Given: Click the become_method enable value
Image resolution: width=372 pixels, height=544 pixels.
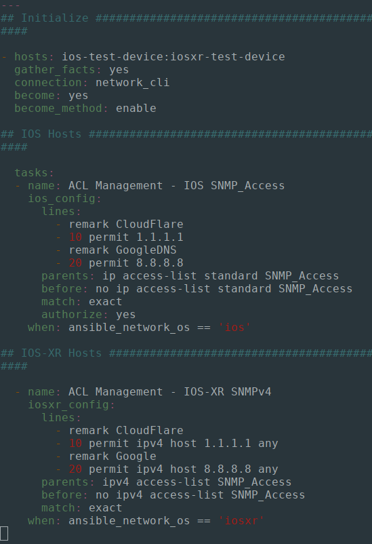Looking at the screenshot, I should tap(136, 109).
